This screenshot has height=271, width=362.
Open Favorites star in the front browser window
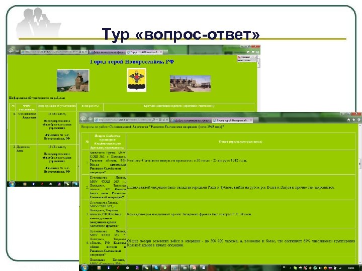tap(353, 120)
